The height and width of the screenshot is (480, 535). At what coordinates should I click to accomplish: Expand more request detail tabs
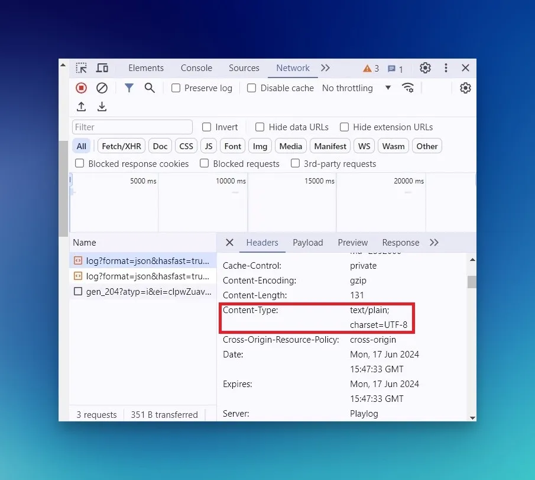(x=434, y=243)
